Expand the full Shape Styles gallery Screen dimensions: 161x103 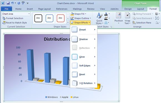68,22
